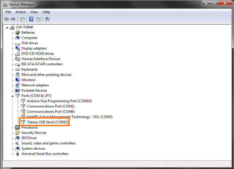Click the Device Manager title bar icon
The width and height of the screenshot is (234, 169).
pyautogui.click(x=5, y=4)
